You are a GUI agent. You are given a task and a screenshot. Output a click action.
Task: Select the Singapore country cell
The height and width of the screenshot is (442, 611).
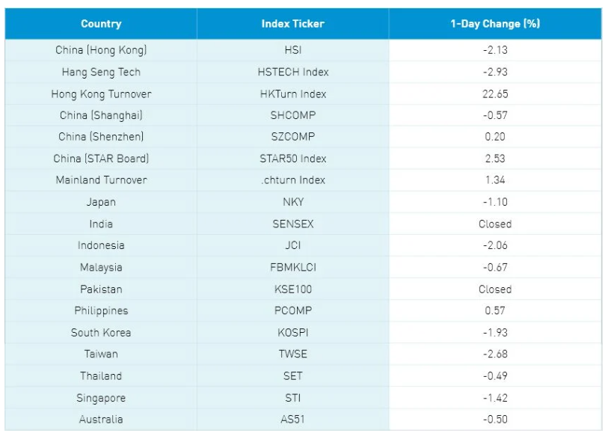click(101, 398)
